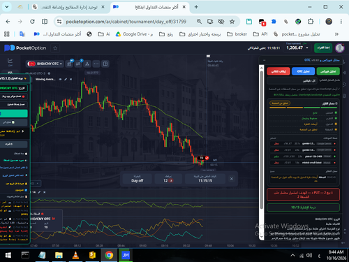Open the Chrome extensions puzzle icon
Viewport: 349px width, 262px height.
311,22
